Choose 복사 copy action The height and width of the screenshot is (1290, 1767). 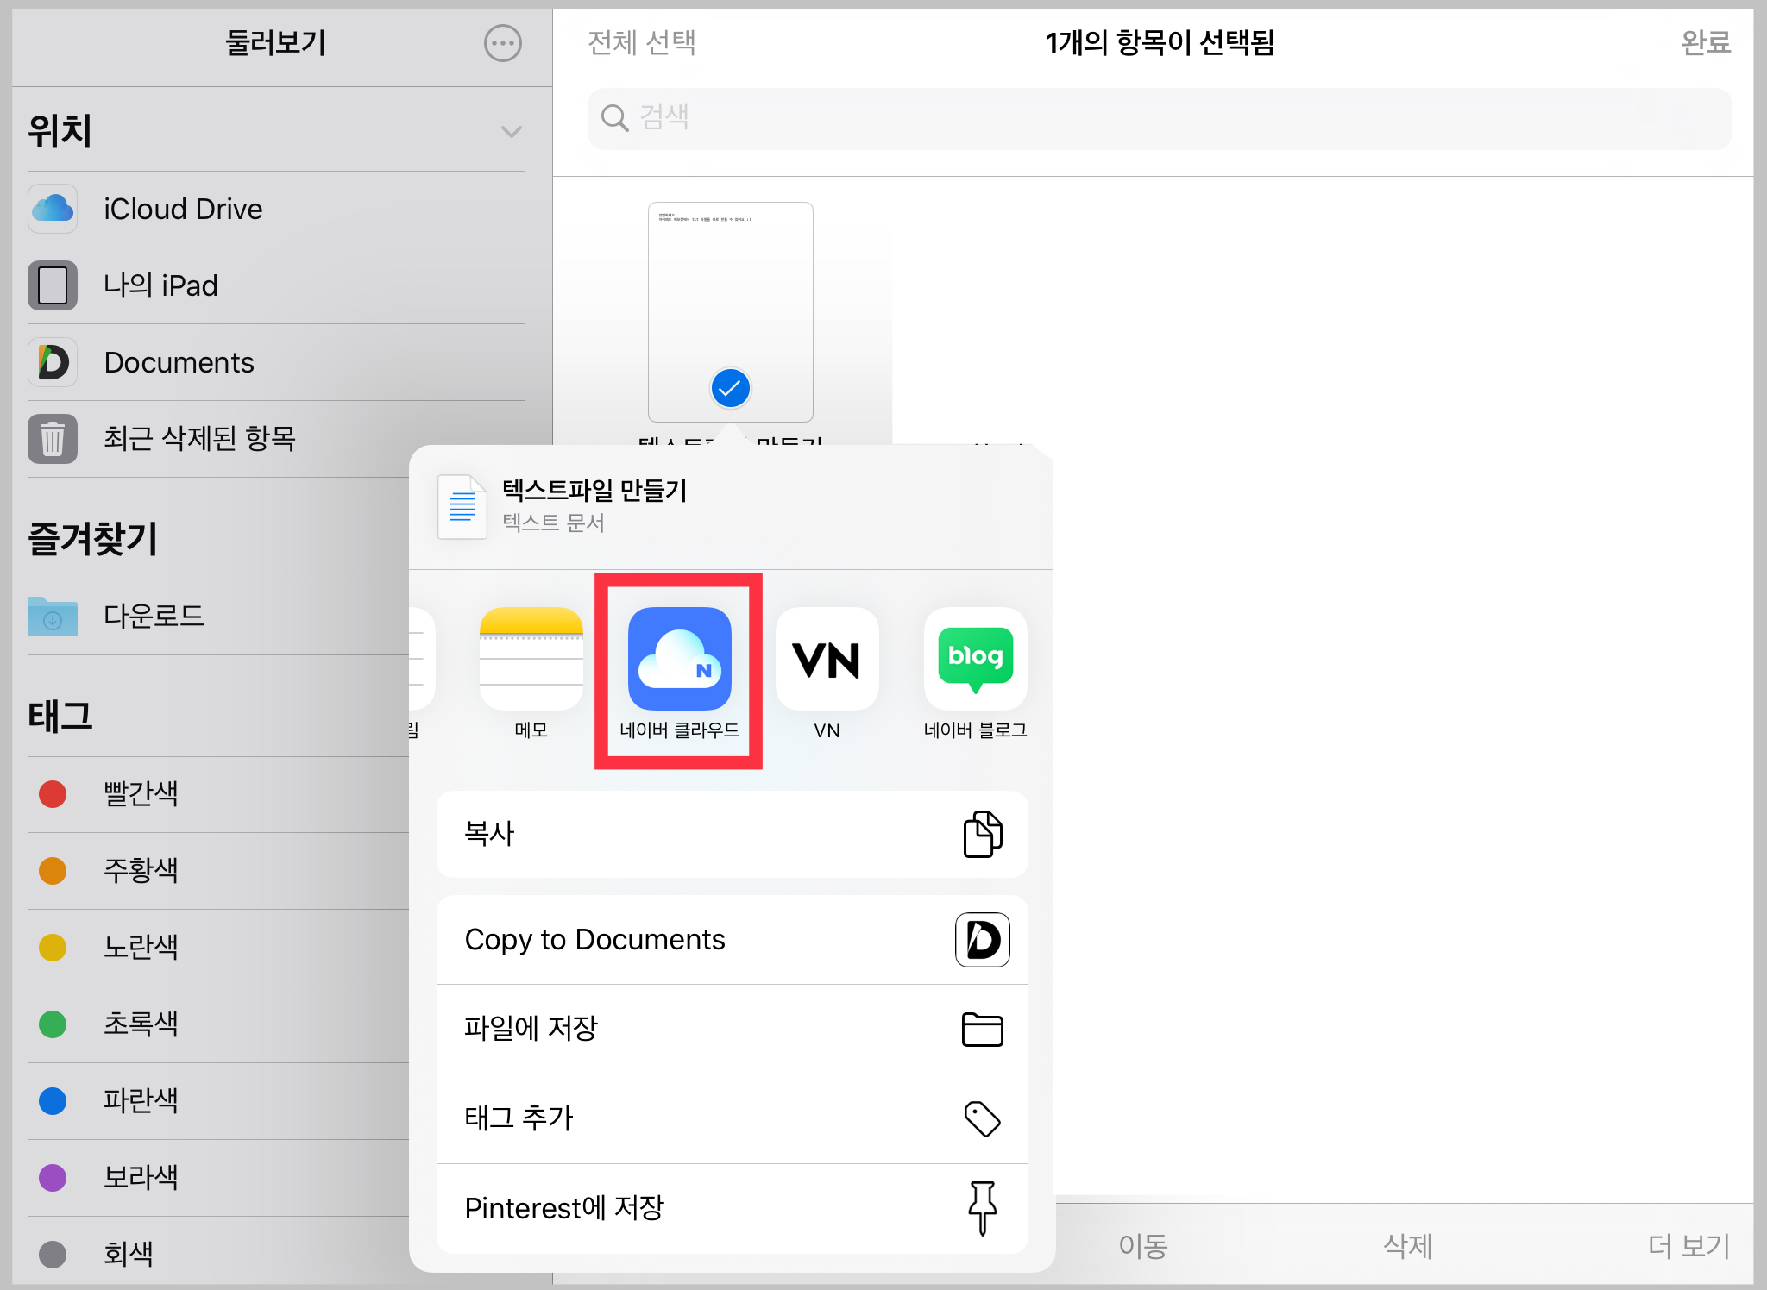(x=732, y=834)
